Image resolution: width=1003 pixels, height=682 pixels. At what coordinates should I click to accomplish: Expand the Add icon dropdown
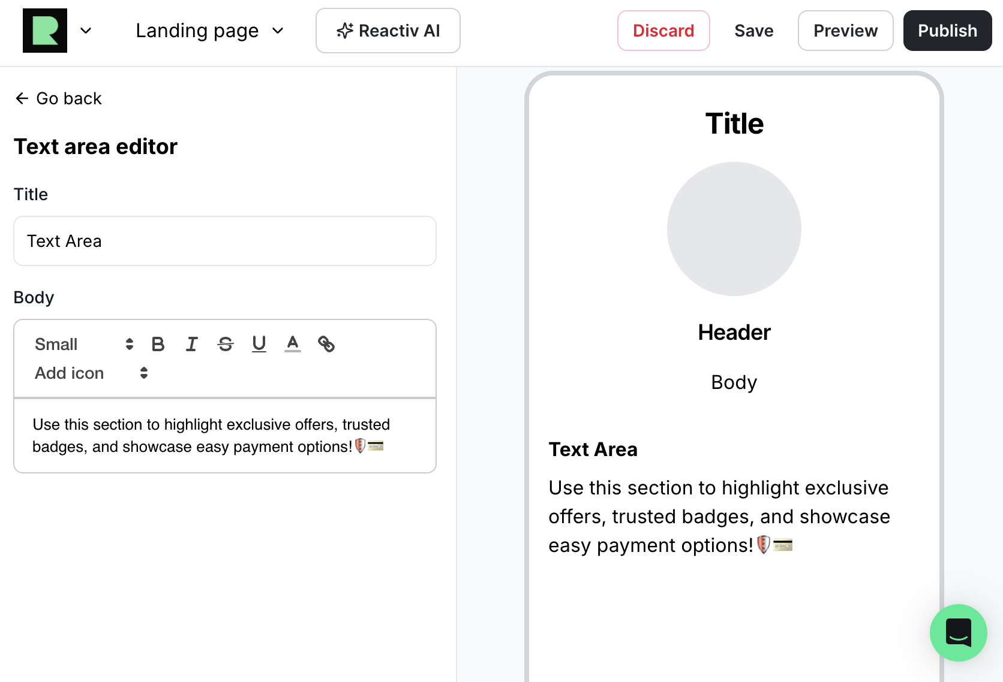[91, 373]
